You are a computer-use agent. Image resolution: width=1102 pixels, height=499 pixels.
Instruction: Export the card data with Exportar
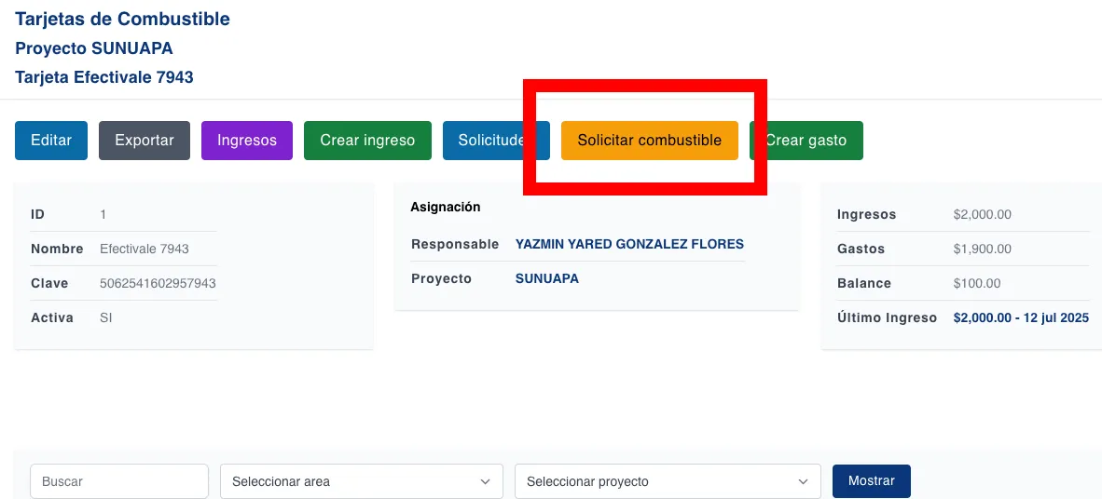pos(145,141)
